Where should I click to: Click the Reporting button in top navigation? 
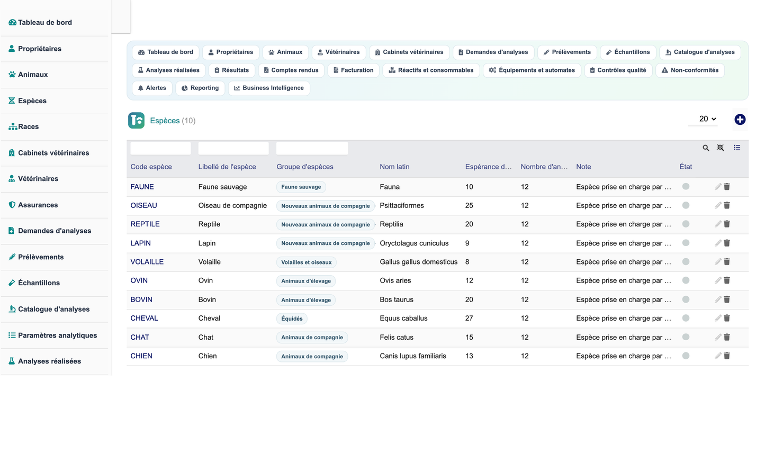[x=200, y=88]
